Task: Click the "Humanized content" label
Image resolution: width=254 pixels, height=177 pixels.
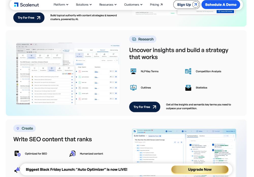Action: [91, 154]
